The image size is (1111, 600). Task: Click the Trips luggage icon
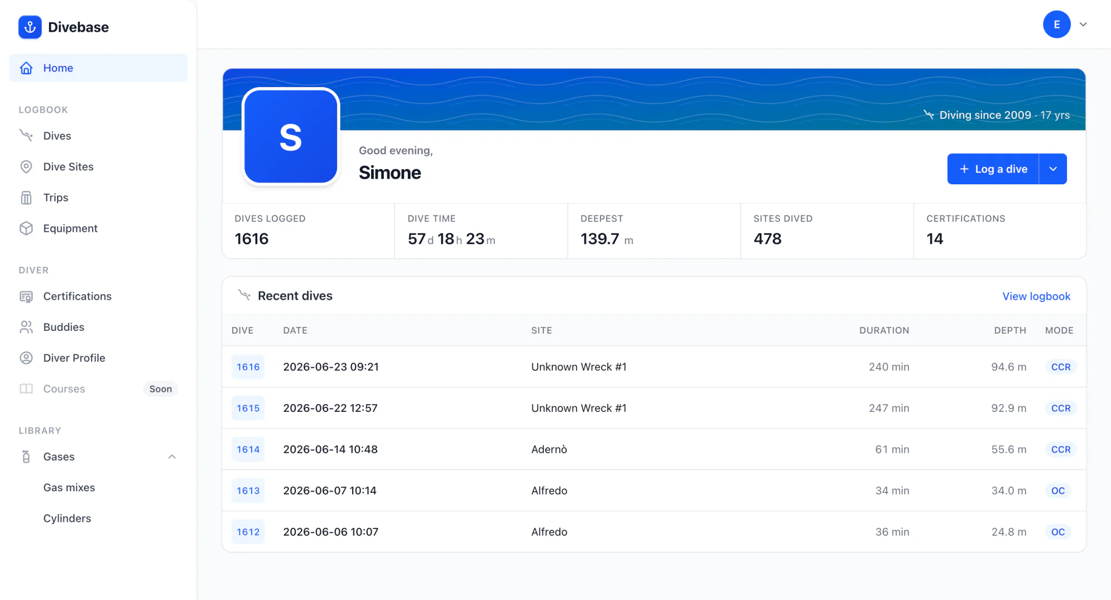26,198
